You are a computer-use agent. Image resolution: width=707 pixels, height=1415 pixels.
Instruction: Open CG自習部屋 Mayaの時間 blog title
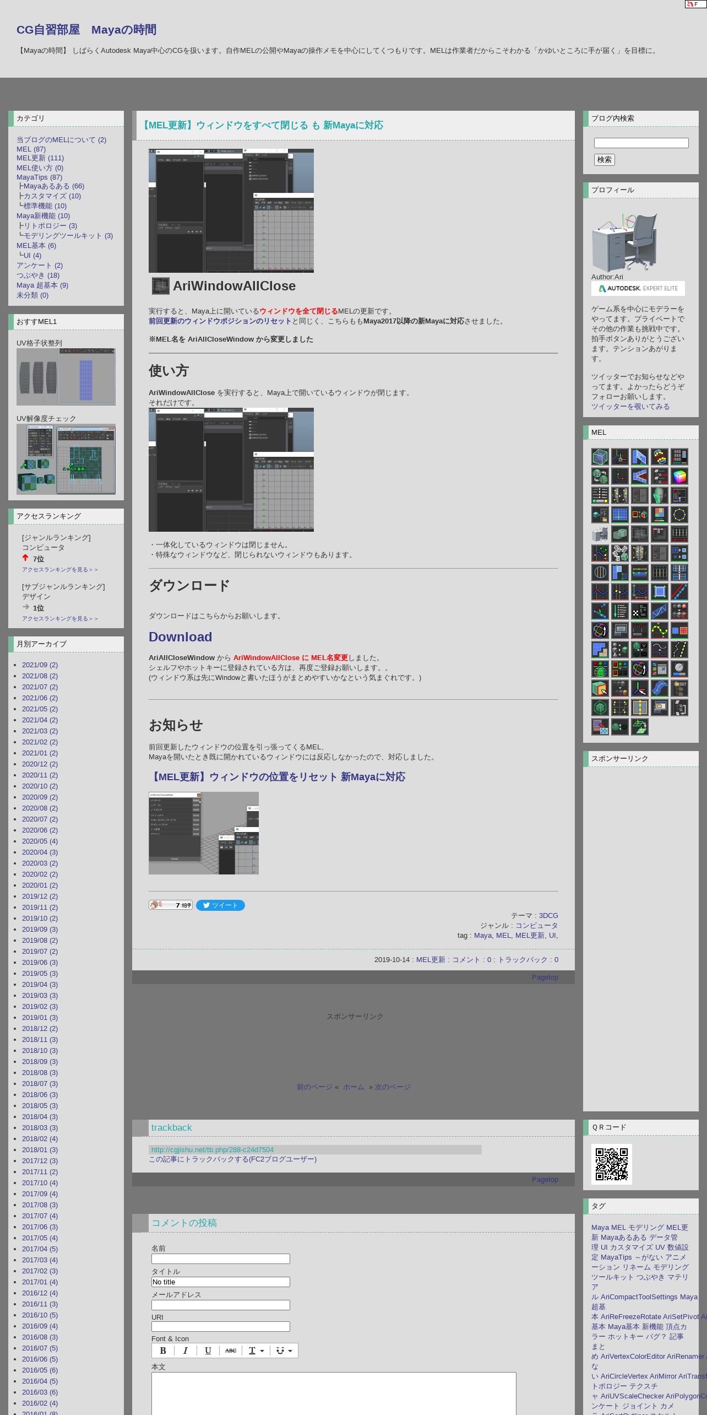tap(86, 30)
